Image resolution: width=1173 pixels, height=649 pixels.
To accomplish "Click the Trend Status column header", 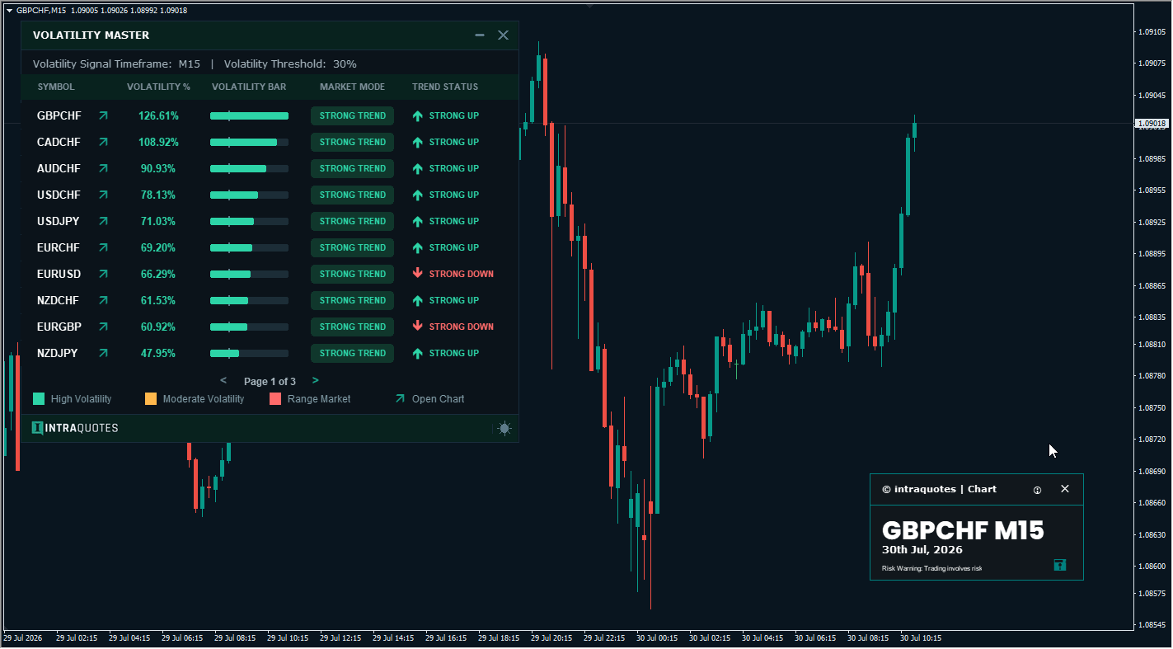I will (x=445, y=87).
